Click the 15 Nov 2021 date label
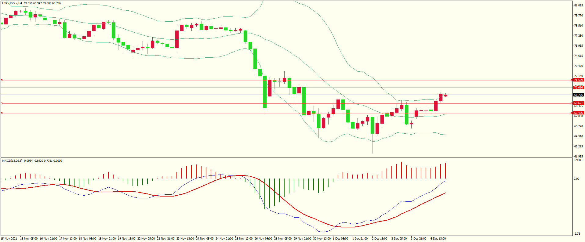Screen dimensions: 585x242 click(9, 239)
